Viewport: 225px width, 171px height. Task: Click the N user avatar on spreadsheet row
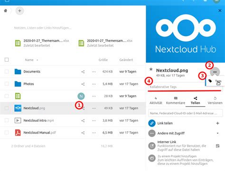[81, 96]
